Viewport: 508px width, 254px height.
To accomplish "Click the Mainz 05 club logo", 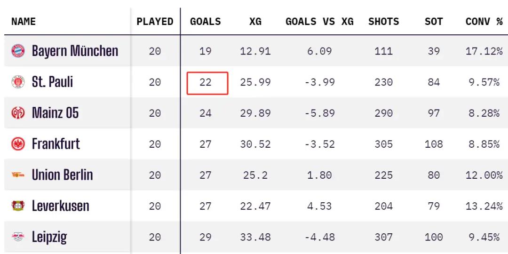I will click(x=18, y=113).
